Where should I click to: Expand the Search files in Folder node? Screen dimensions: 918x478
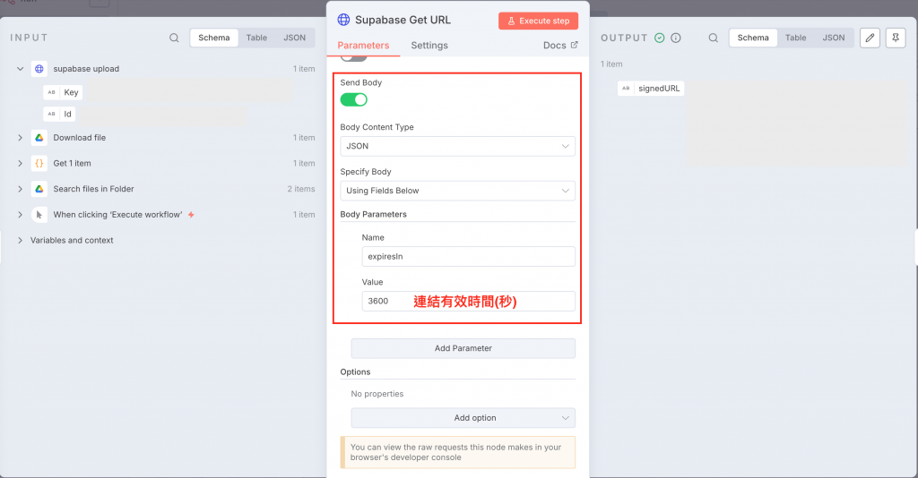coord(20,190)
